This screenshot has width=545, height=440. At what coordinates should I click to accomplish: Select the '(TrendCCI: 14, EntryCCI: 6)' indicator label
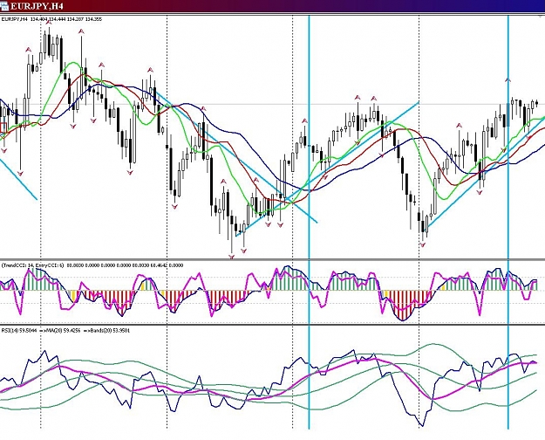click(x=32, y=265)
